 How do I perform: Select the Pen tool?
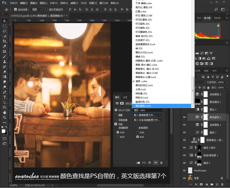[x=5, y=92]
